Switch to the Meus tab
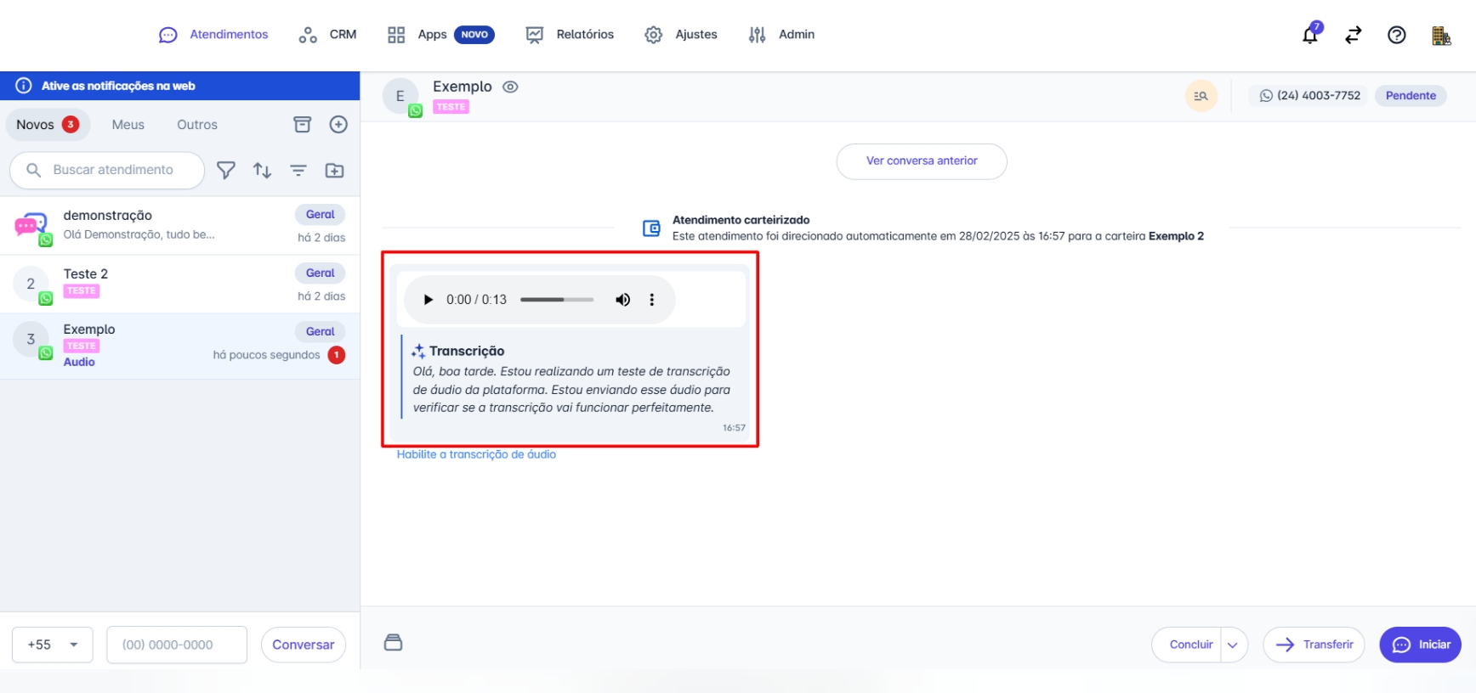Image resolution: width=1476 pixels, height=693 pixels. [128, 125]
